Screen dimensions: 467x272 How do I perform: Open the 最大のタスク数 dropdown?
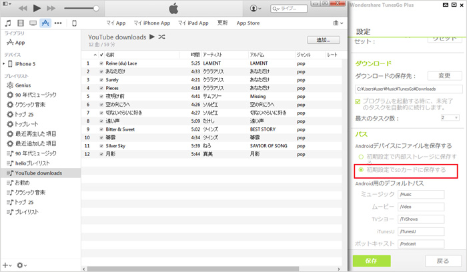point(450,118)
